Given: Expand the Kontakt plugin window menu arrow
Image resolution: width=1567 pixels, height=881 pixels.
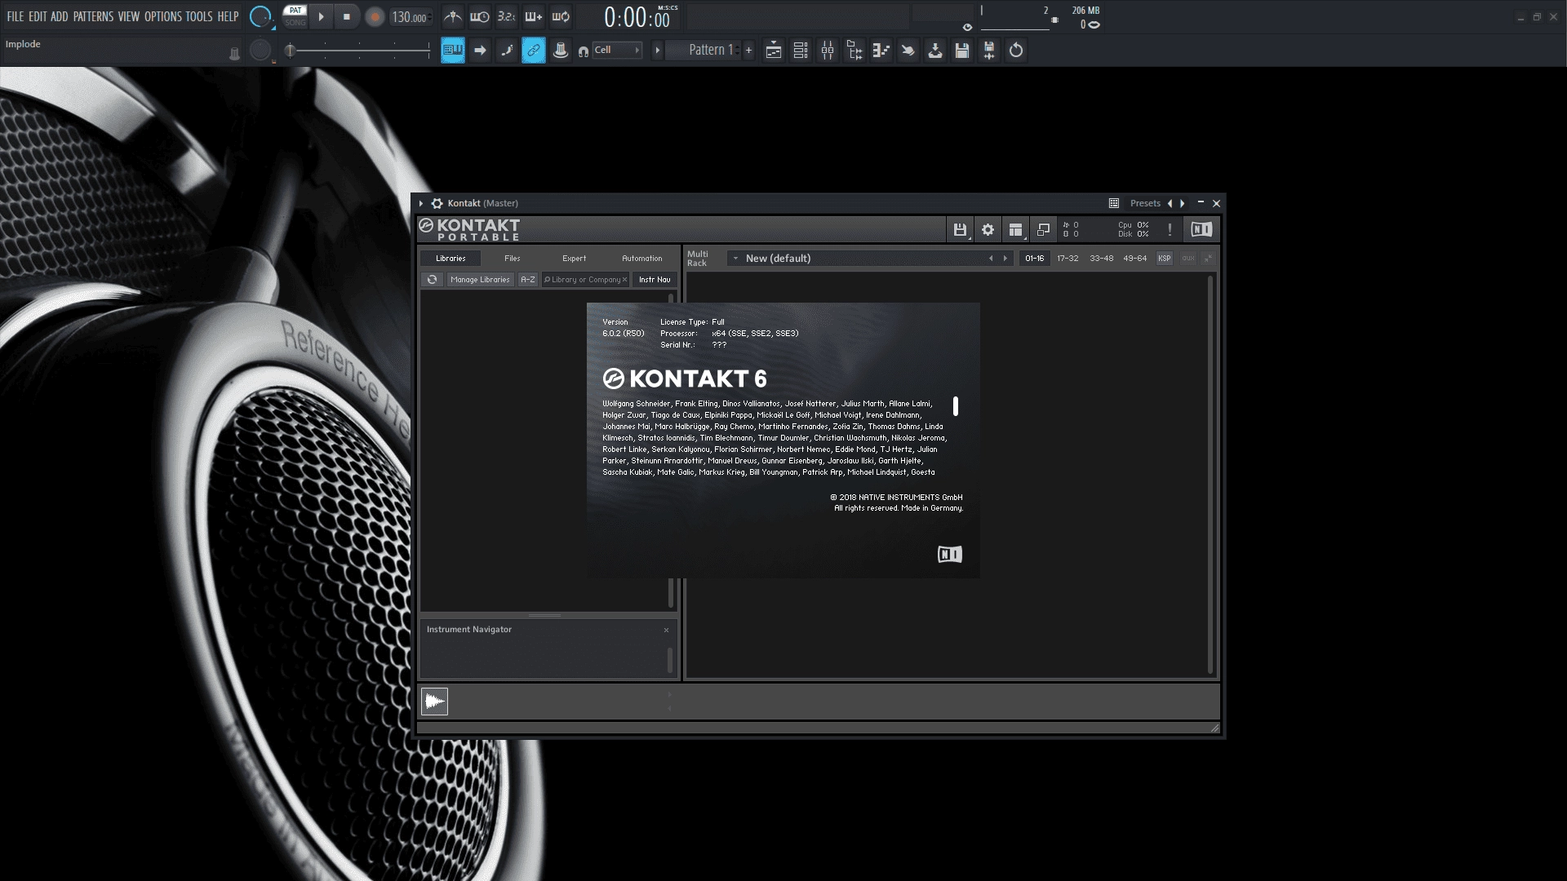Looking at the screenshot, I should coord(421,203).
